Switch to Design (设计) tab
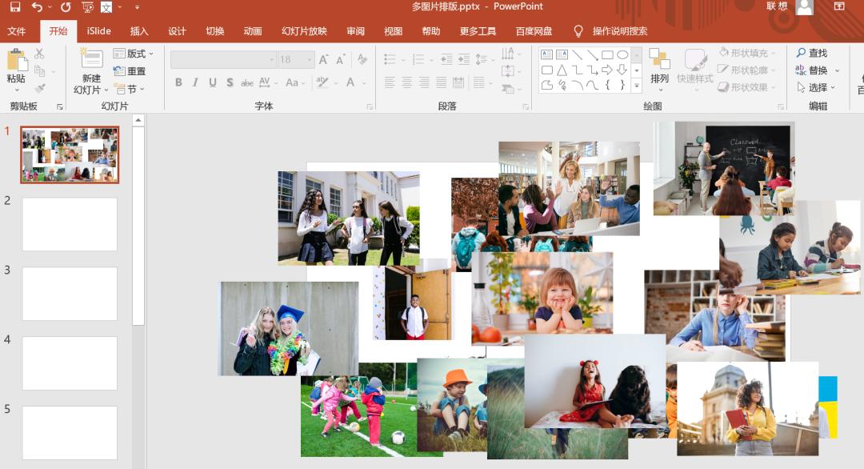 177,31
